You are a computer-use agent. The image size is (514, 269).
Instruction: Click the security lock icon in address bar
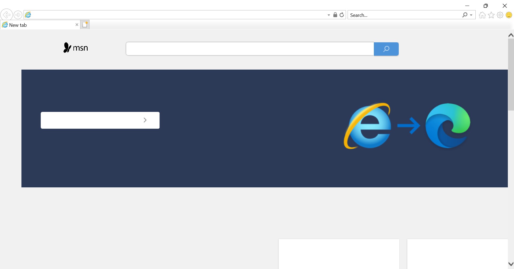[x=335, y=15]
